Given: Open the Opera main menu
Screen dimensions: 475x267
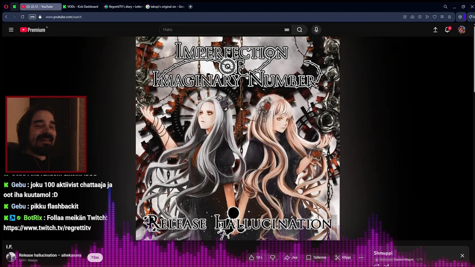Looking at the screenshot, I should pyautogui.click(x=6, y=7).
